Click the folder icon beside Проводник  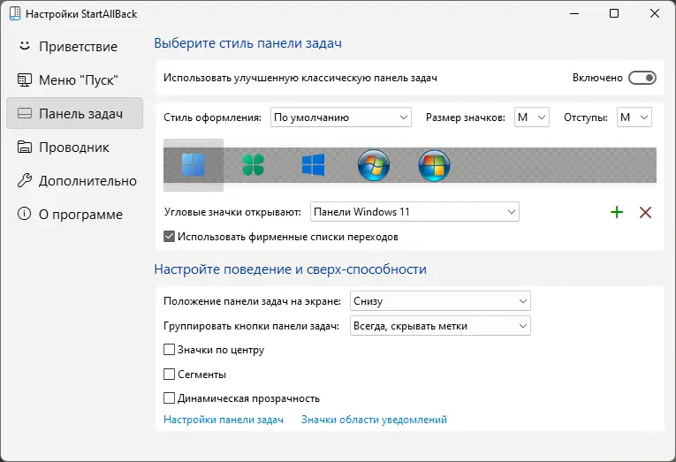click(25, 147)
